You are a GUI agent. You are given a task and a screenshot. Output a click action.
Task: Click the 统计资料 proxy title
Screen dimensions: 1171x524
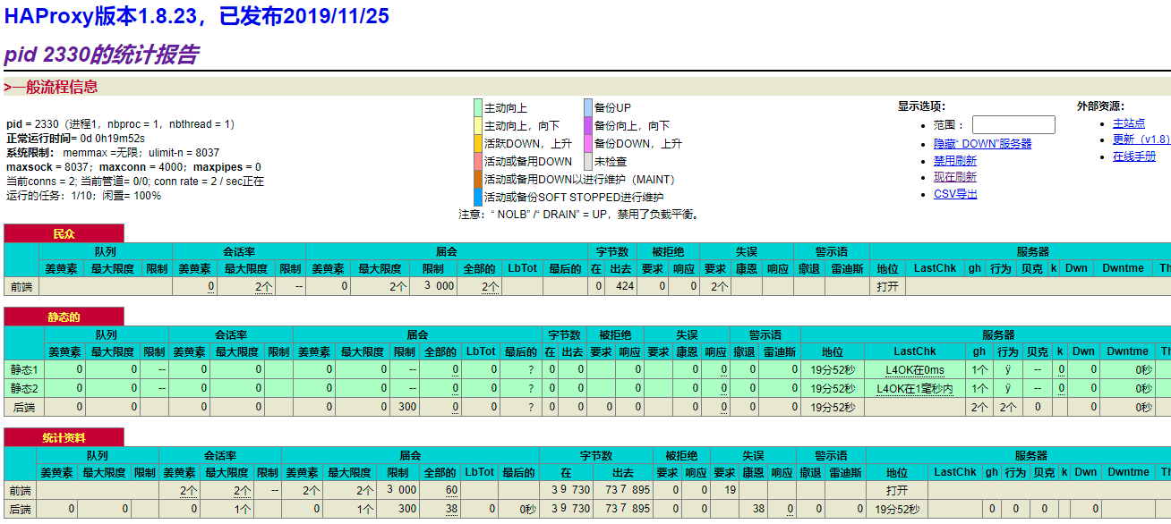pos(64,437)
